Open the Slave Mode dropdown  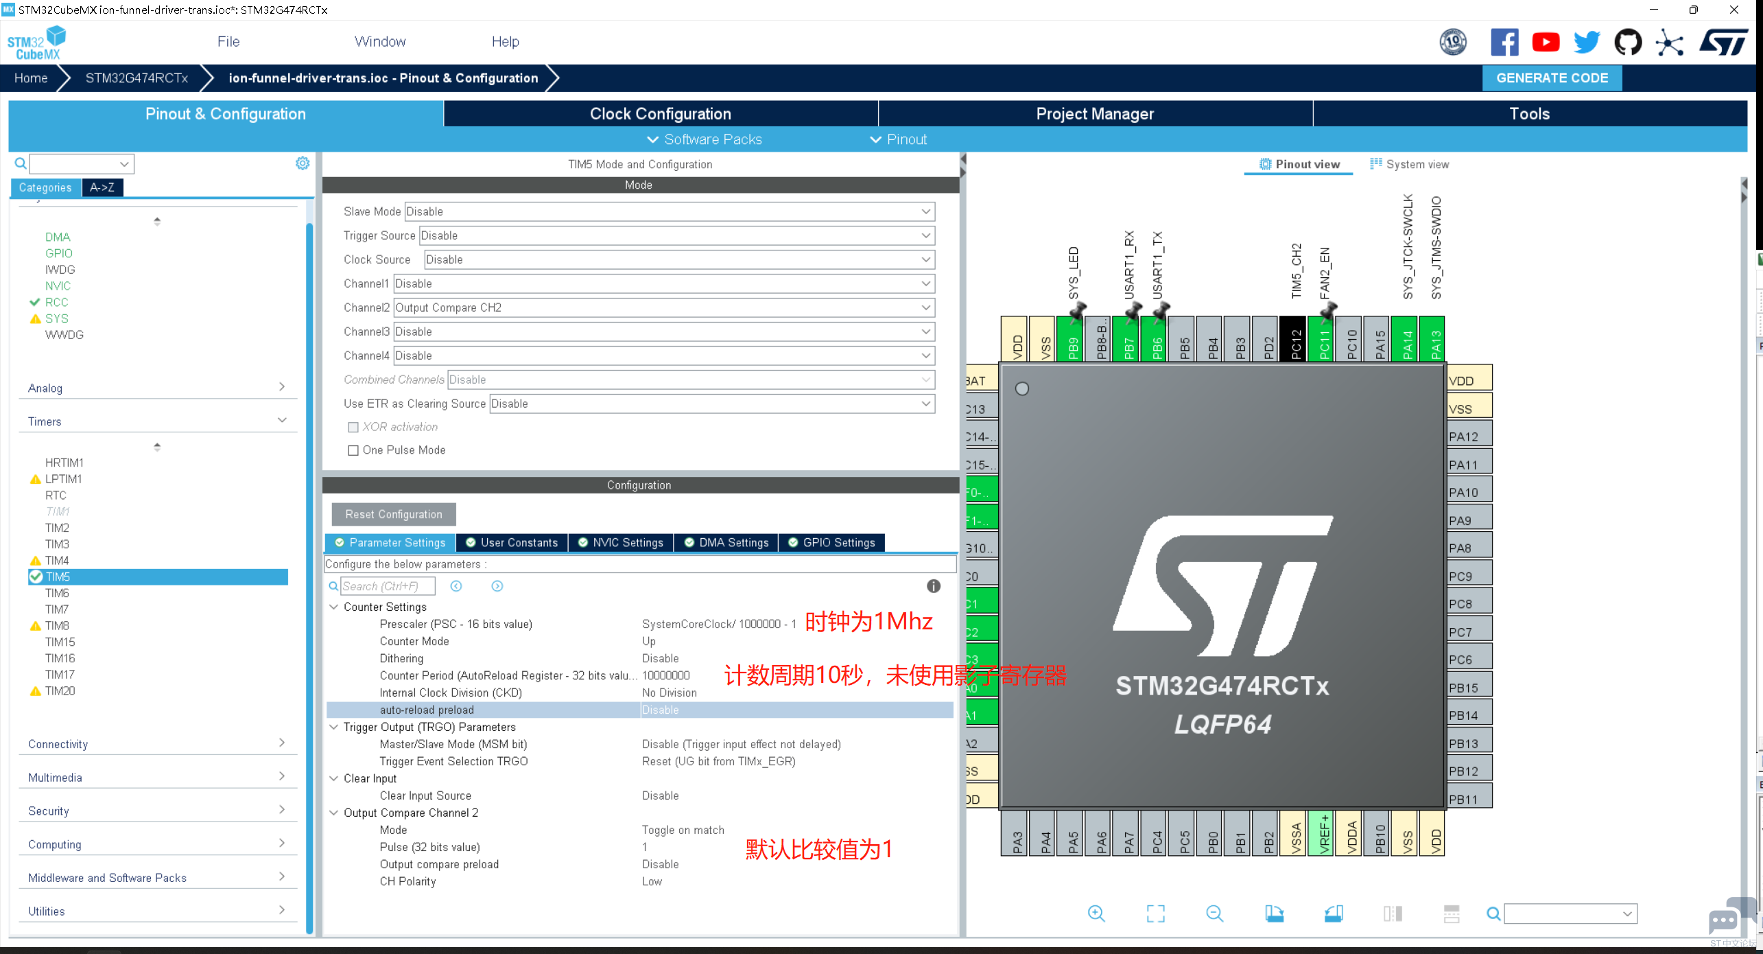670,211
